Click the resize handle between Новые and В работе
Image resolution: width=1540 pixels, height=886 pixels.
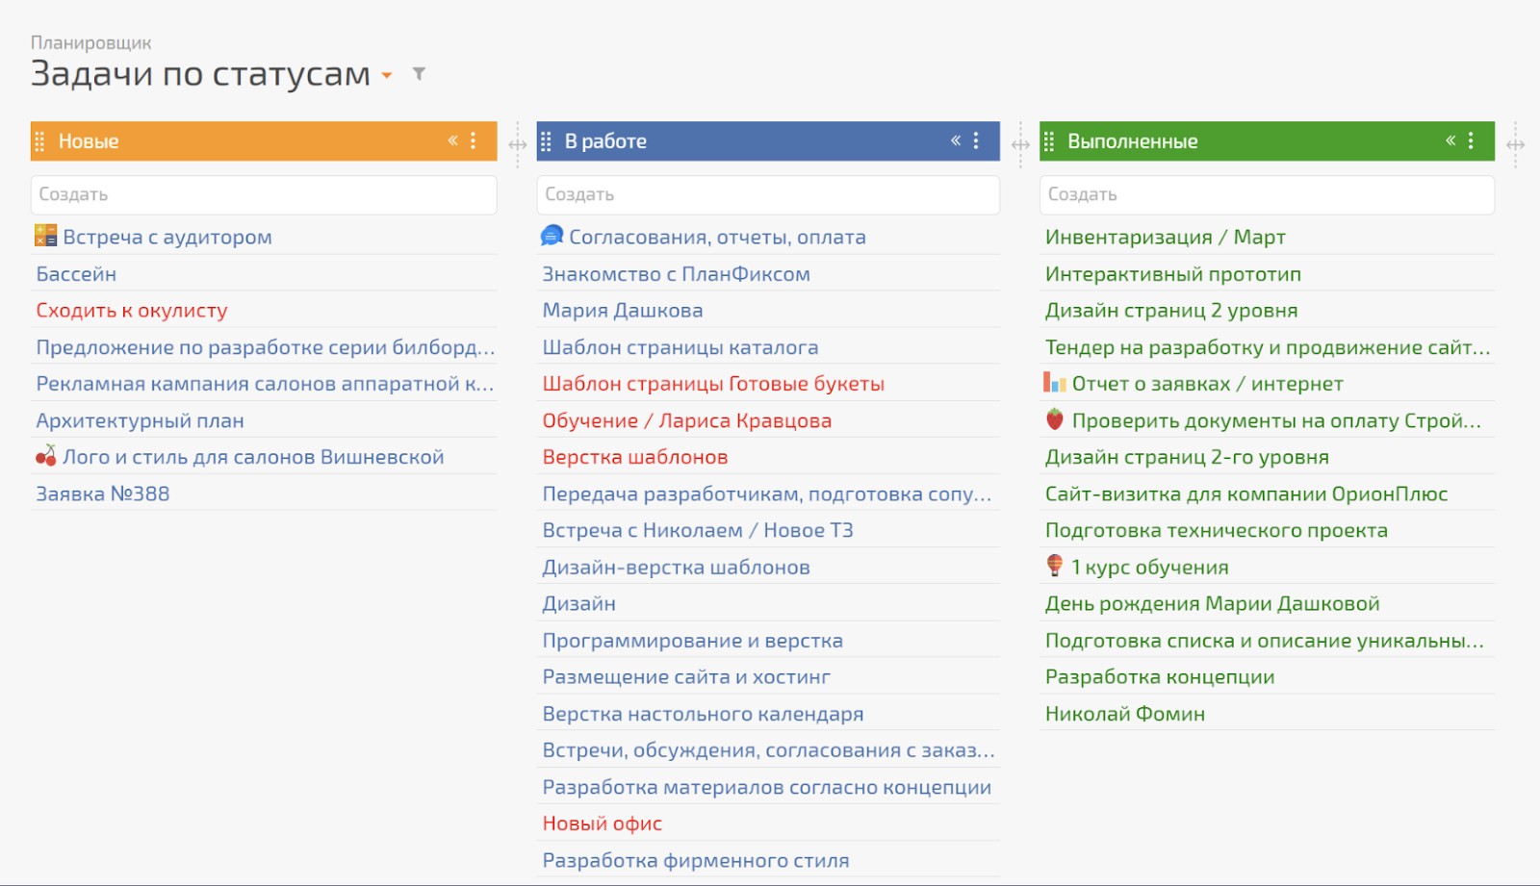pos(518,145)
